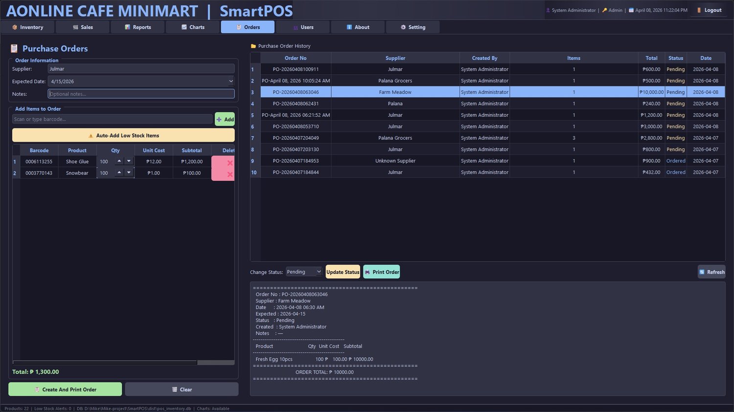Sort history by Date column header
Image resolution: width=734 pixels, height=412 pixels.
706,58
